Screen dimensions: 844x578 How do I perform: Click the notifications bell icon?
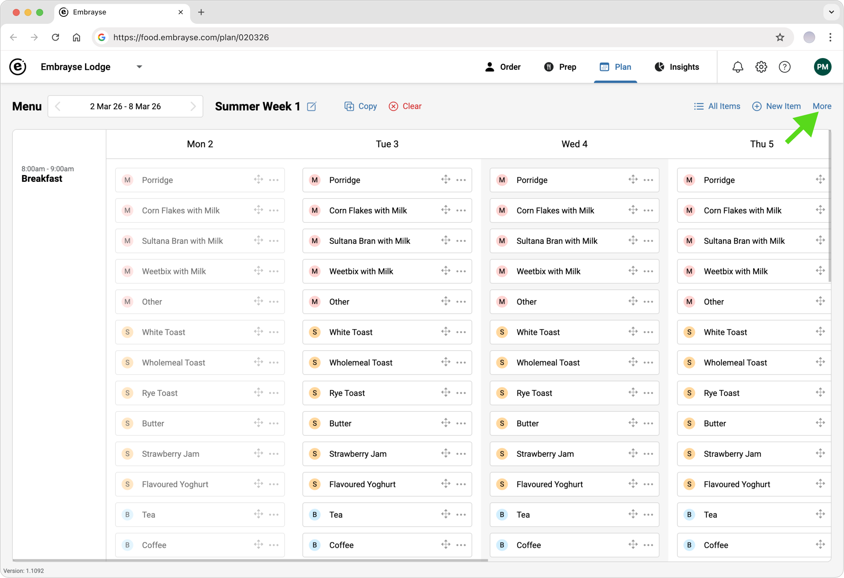tap(737, 67)
